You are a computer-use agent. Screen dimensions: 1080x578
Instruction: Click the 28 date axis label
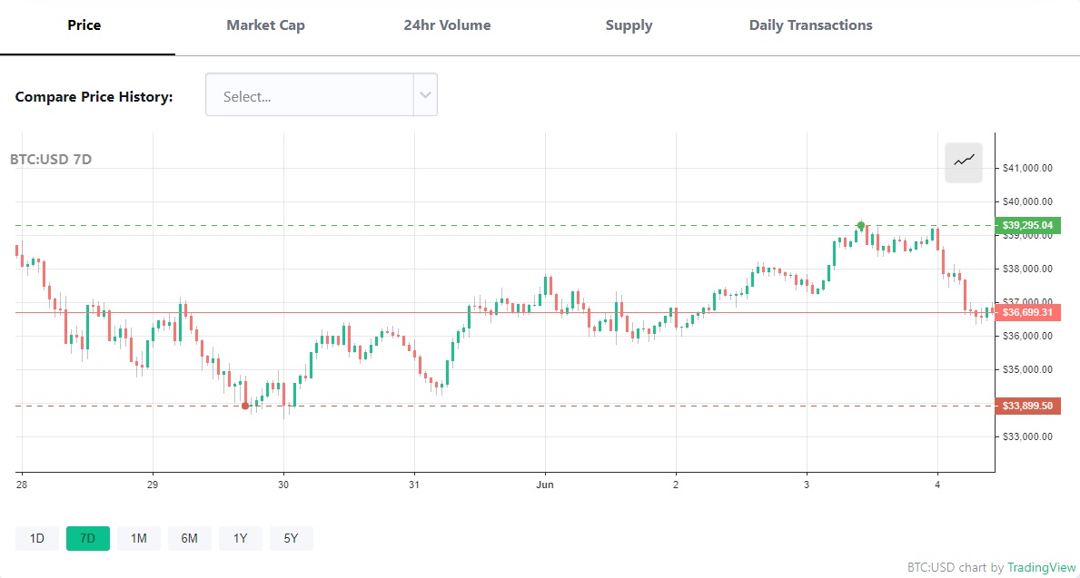[22, 485]
